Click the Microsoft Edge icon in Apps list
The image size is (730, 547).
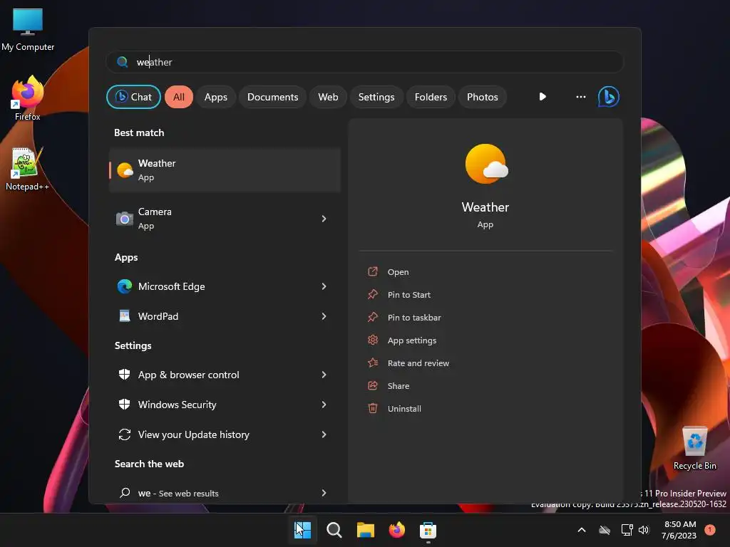124,286
